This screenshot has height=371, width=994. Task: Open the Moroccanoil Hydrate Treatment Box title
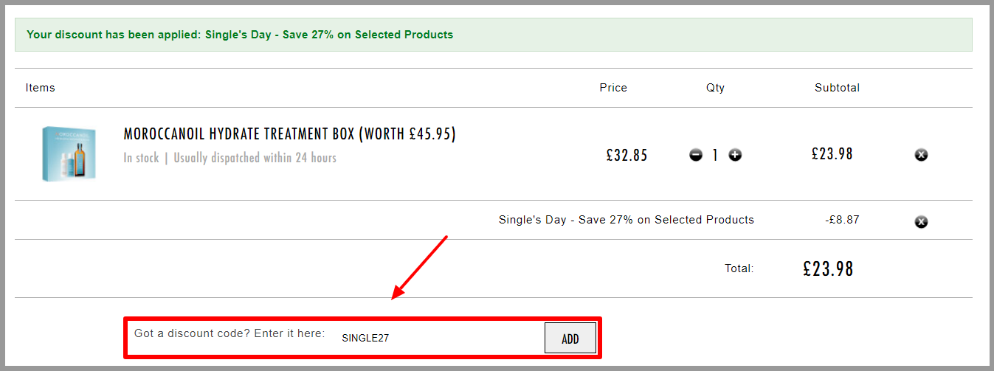click(289, 134)
